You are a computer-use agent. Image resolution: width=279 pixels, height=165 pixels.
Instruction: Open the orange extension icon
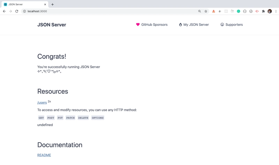pyautogui.click(x=213, y=11)
